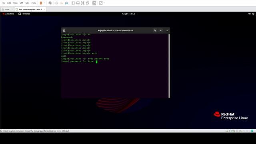Click the power icon in GNOME top bar
Screen dimensions: 256x144
coord(253,14)
